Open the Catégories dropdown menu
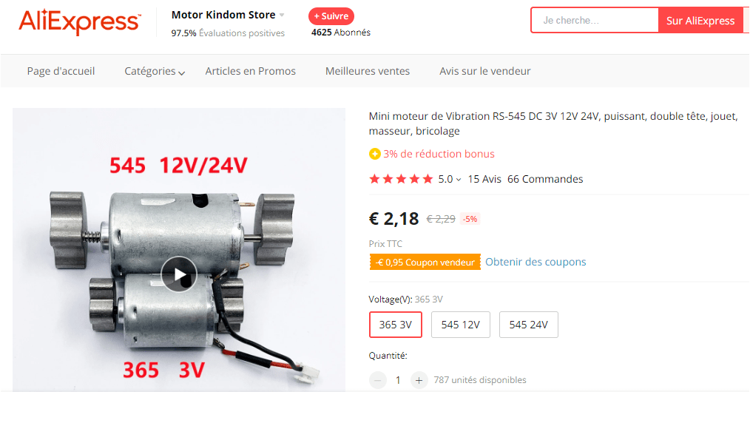Screen dimensions: 750x423 coord(155,71)
